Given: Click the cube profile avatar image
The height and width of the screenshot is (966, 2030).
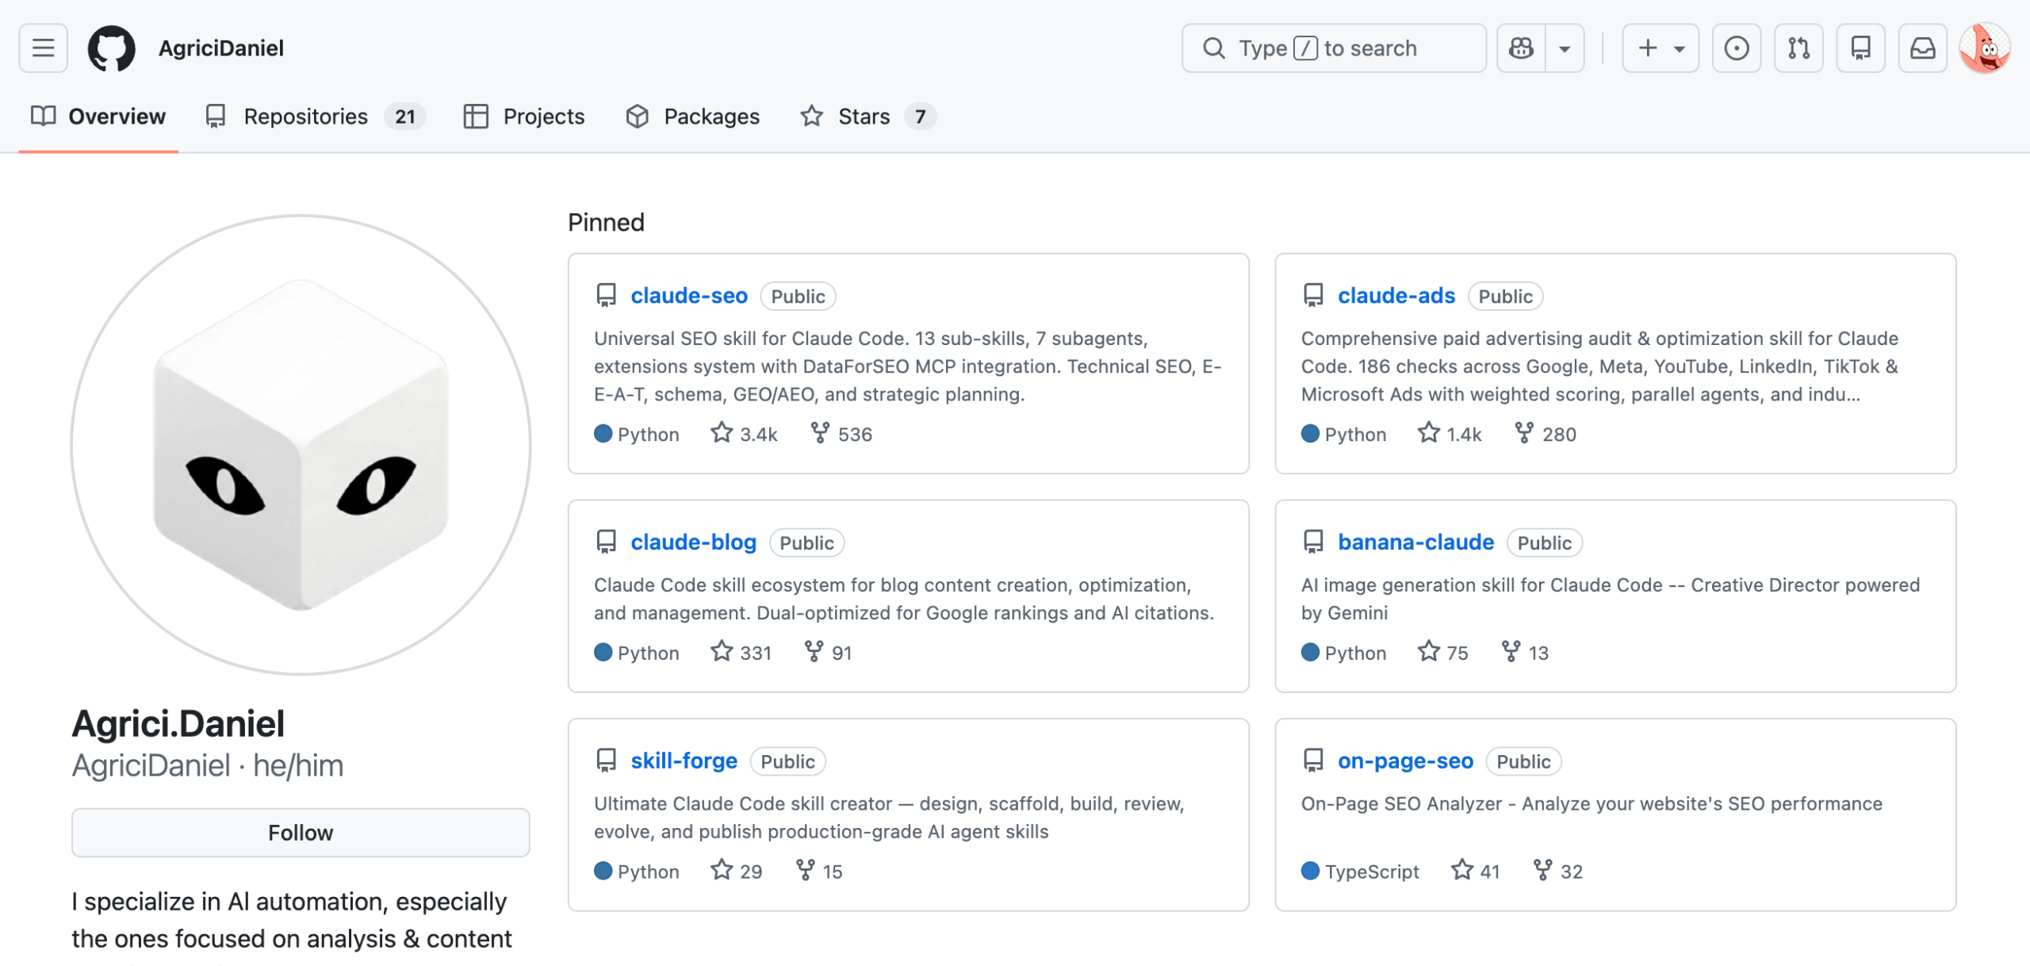Looking at the screenshot, I should [301, 444].
